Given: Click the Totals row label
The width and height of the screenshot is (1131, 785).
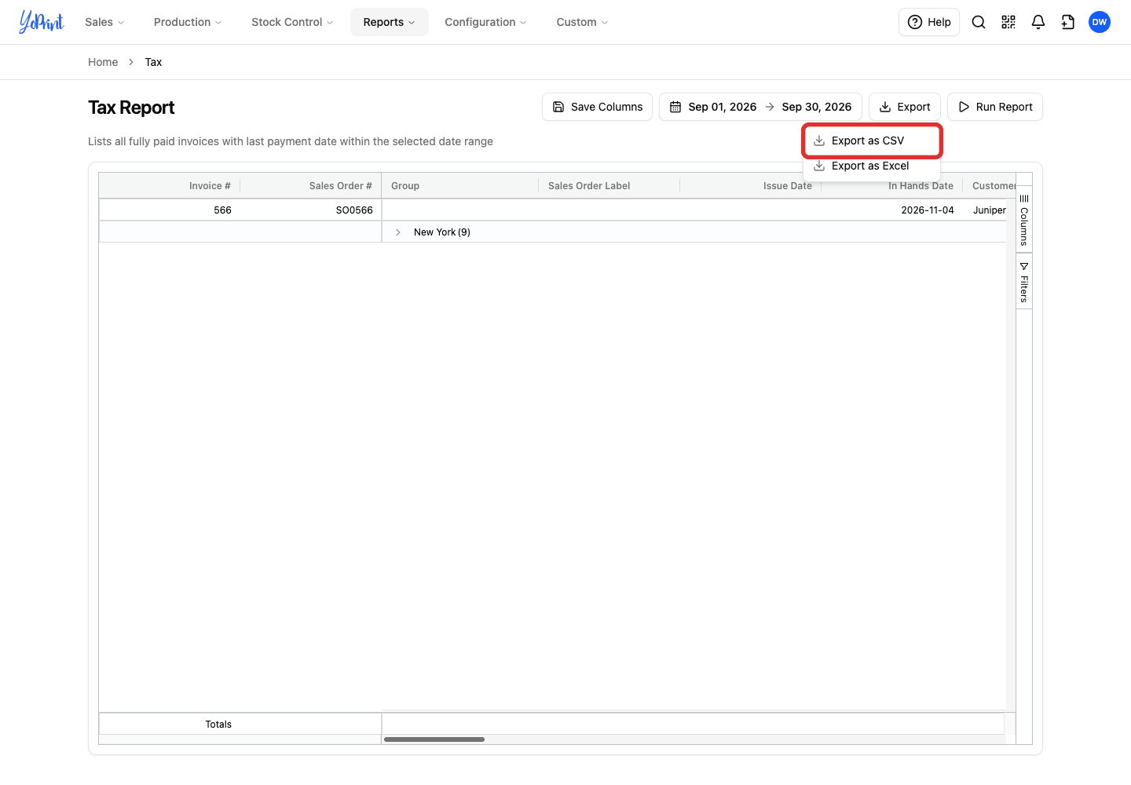Looking at the screenshot, I should pos(218,725).
